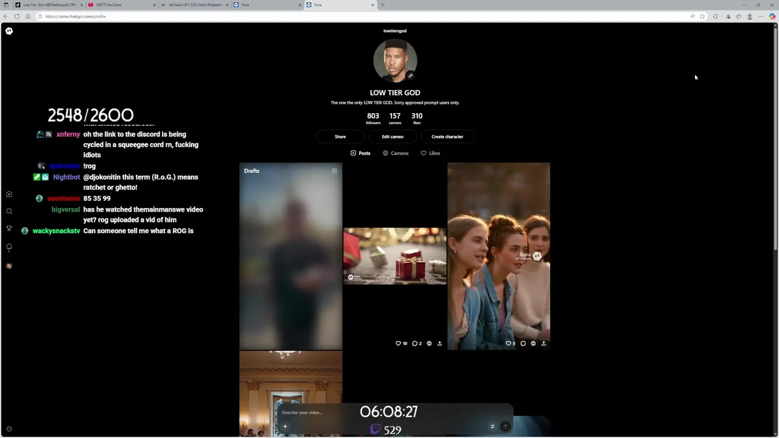
Task: Like the three women post with 5 likes
Action: [509, 343]
